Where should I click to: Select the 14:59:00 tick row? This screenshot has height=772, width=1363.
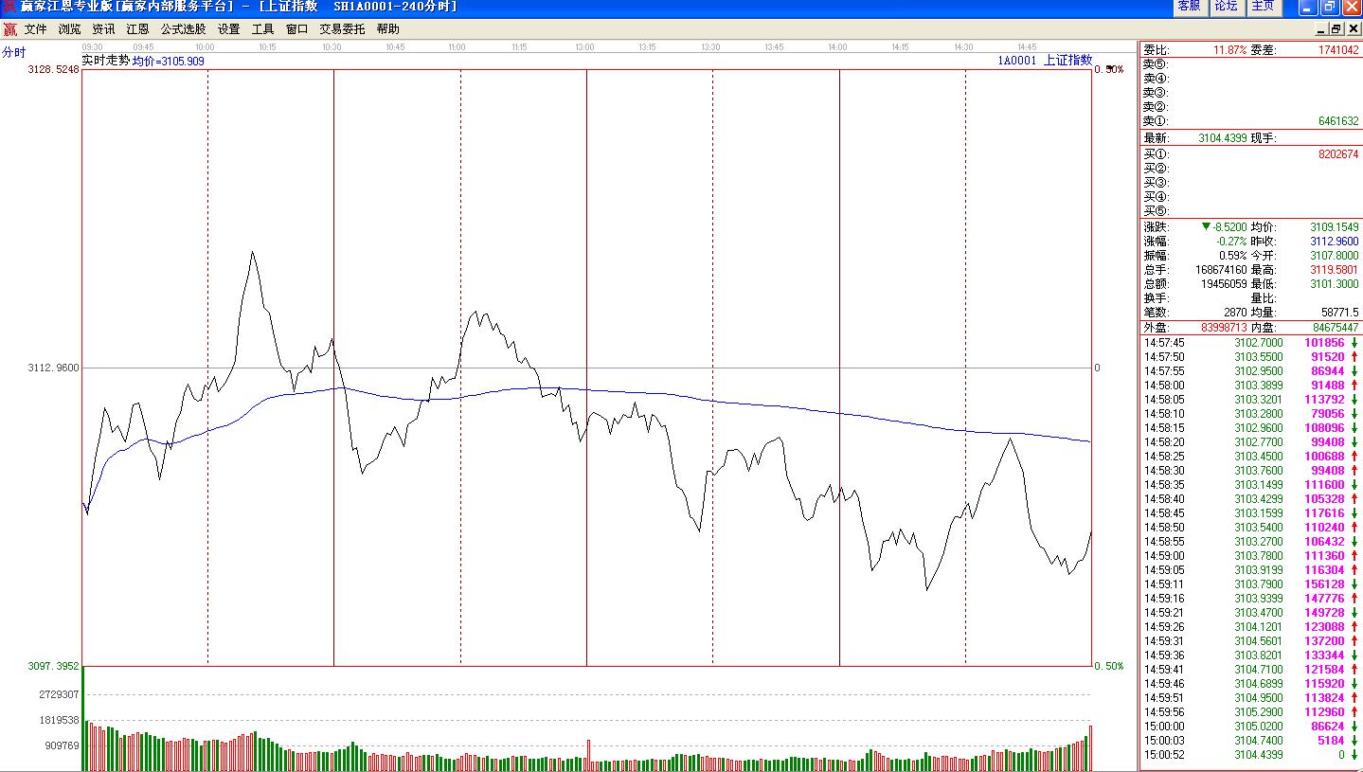pos(1250,556)
